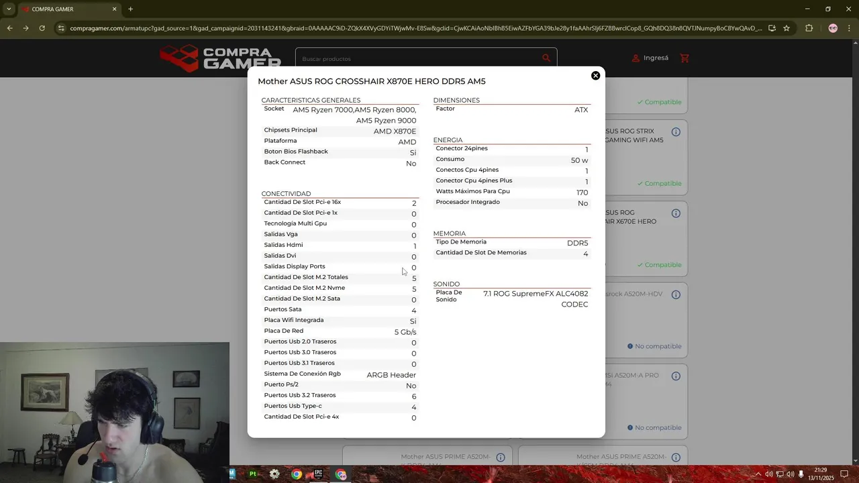The width and height of the screenshot is (859, 483).
Task: Bookmark this page with star icon
Action: [x=787, y=28]
